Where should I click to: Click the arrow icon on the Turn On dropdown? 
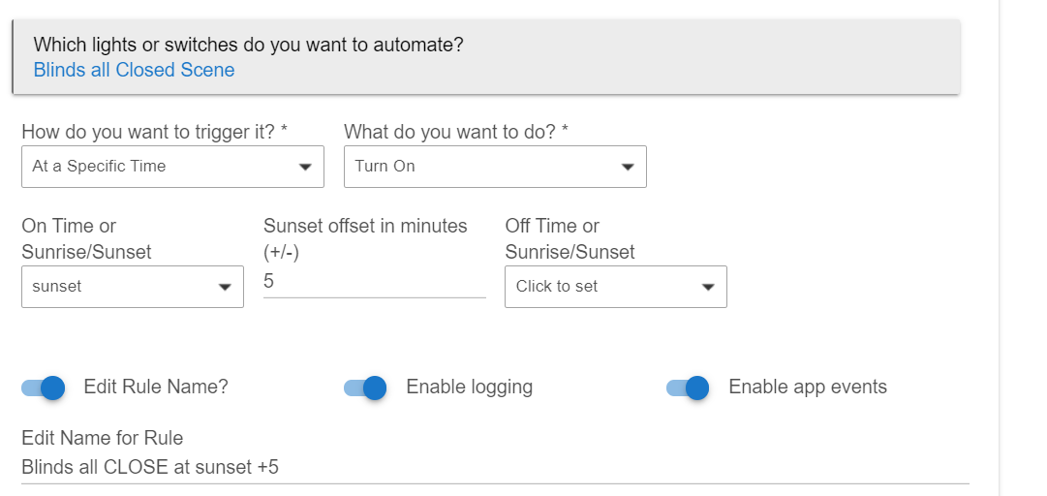(628, 168)
